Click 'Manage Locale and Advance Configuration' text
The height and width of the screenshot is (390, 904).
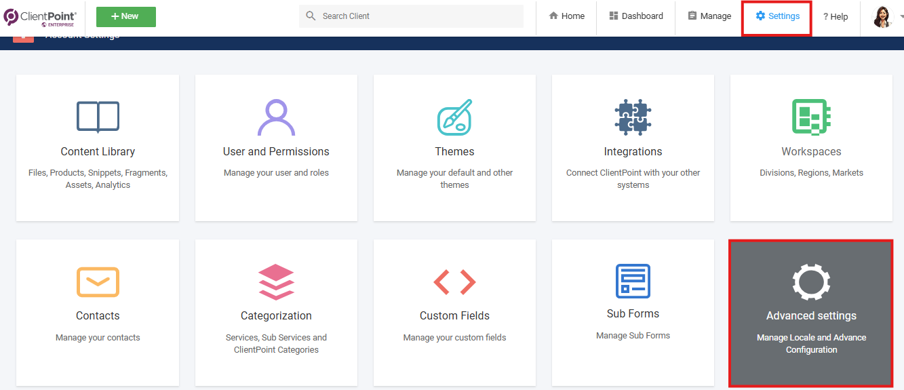click(811, 344)
